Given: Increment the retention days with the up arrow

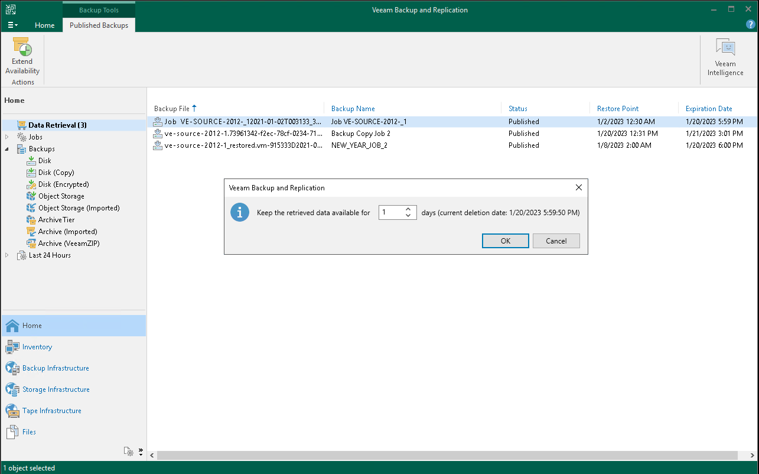Looking at the screenshot, I should pos(408,209).
